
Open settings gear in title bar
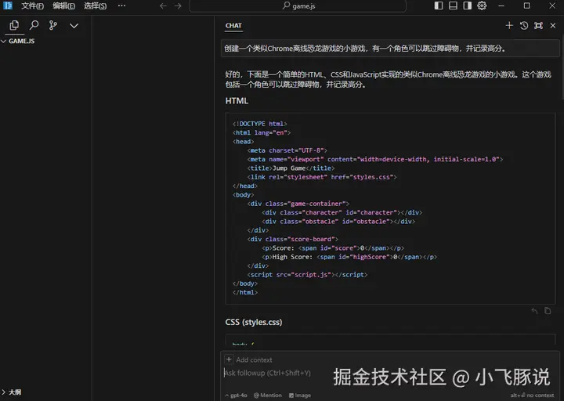(x=482, y=5)
